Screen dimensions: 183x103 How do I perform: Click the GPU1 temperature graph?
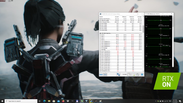(x=158, y=40)
